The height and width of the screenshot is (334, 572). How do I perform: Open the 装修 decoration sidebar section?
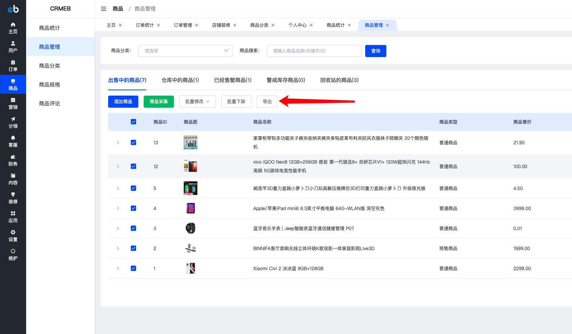[13, 198]
